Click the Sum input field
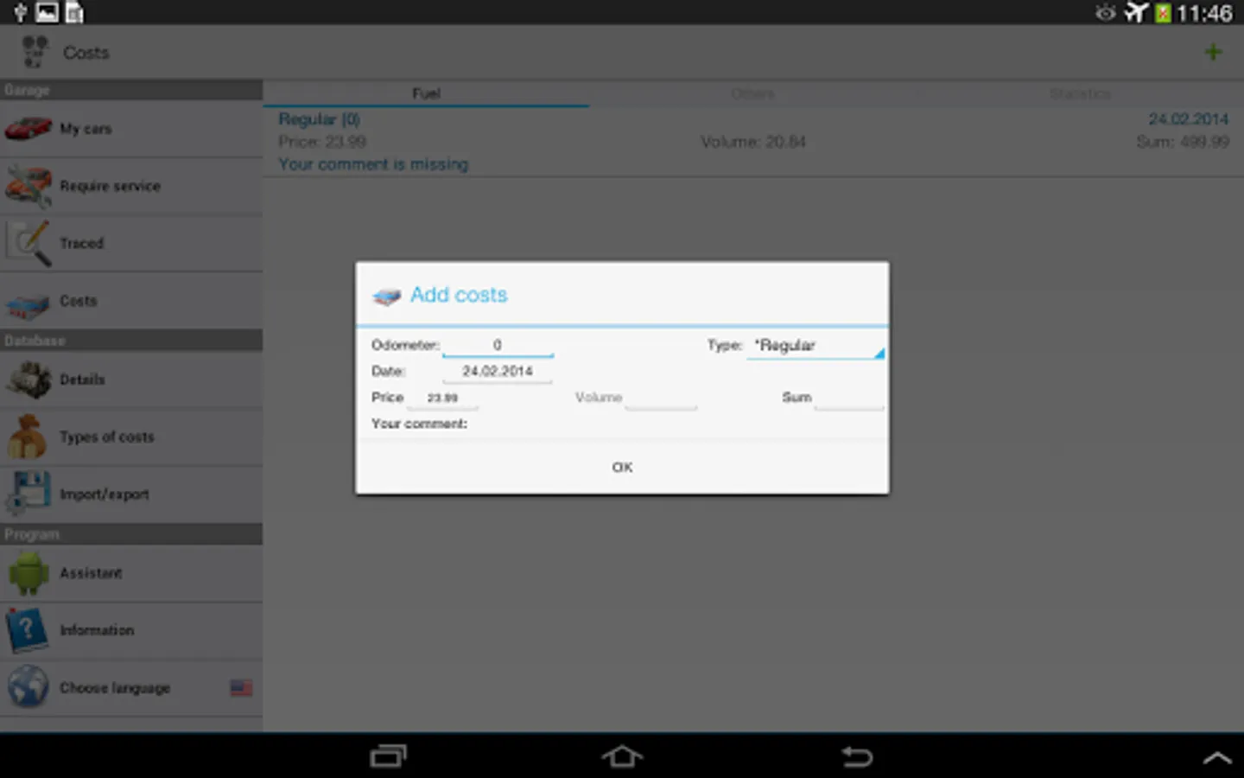1244x778 pixels. 849,398
